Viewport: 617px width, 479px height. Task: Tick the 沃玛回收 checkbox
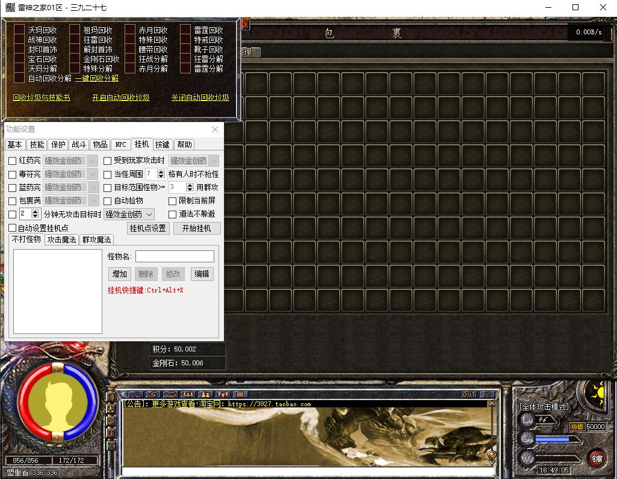click(20, 30)
